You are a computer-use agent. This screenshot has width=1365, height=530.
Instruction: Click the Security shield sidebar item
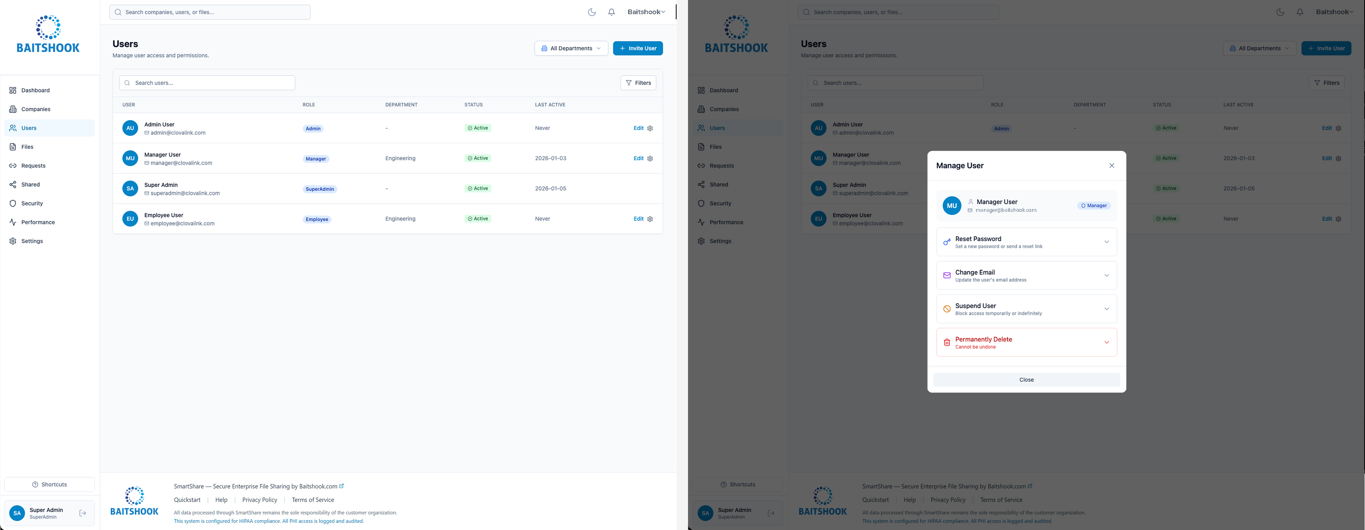pyautogui.click(x=32, y=203)
